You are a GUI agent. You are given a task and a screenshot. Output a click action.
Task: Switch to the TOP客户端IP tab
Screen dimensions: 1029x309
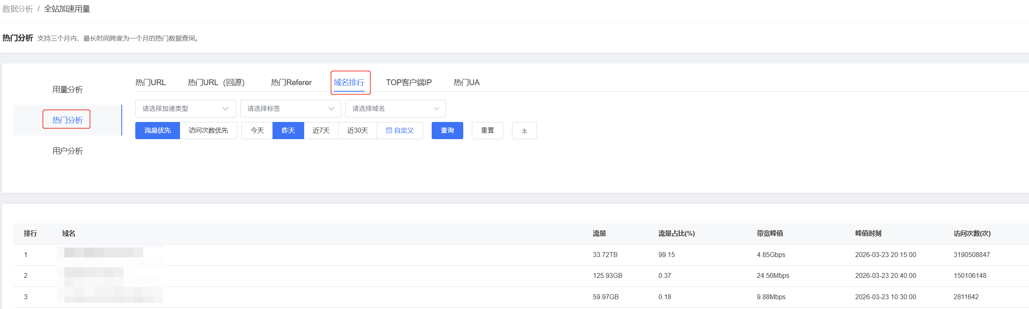click(409, 83)
